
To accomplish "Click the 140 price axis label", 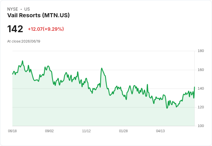I will tap(201, 89).
